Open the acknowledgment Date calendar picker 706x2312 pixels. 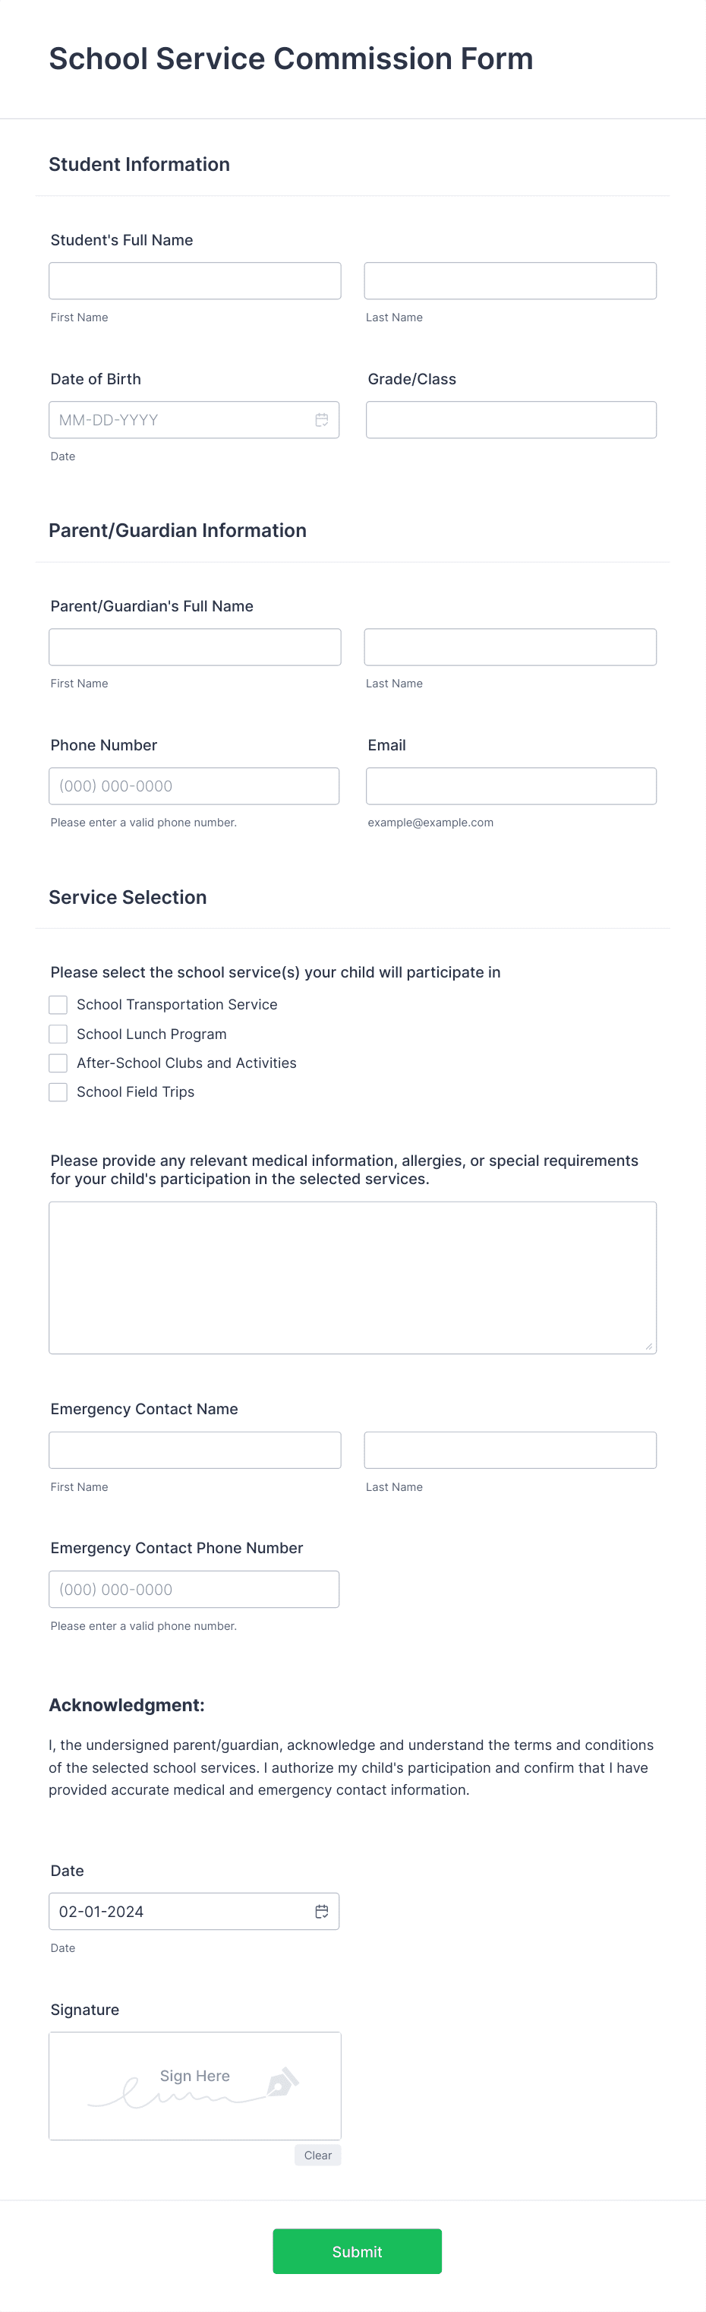click(x=322, y=1912)
